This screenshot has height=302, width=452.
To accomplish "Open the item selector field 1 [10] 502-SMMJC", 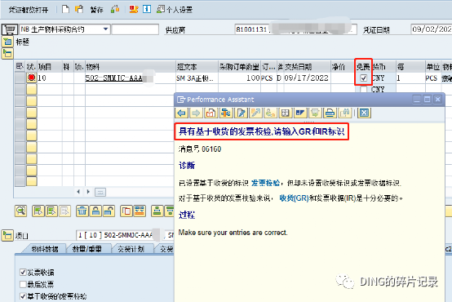I will coord(125,235).
